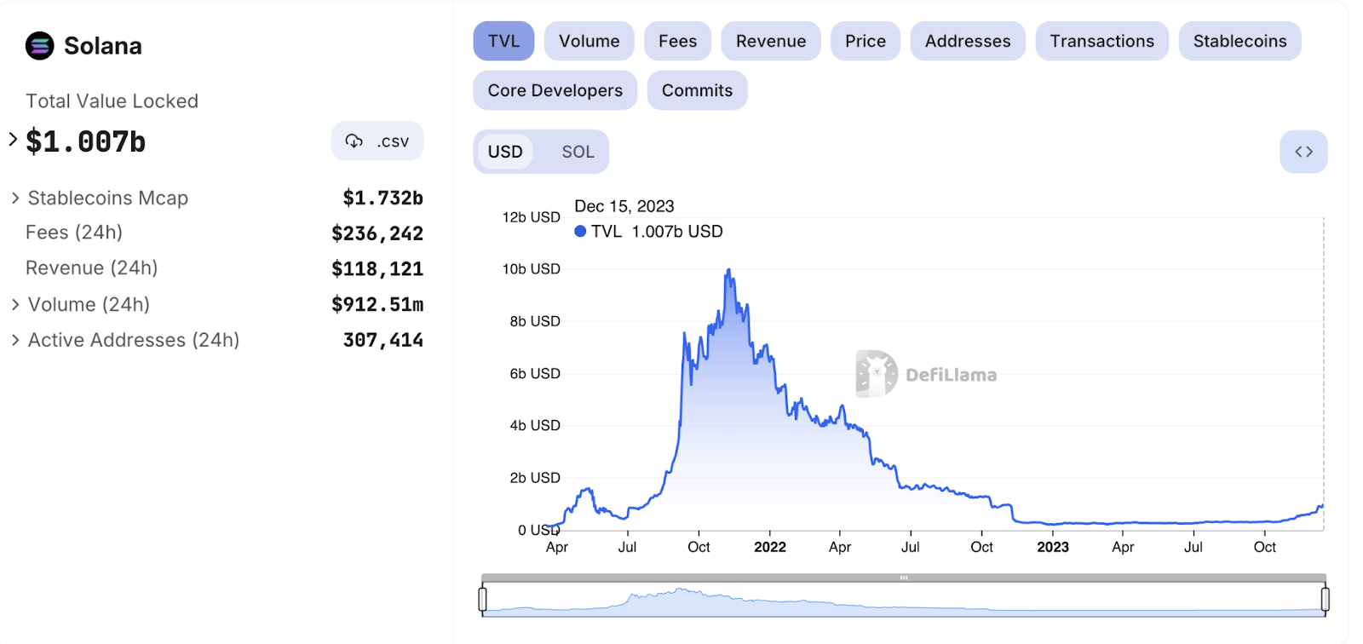Click the left range slider handle
The height and width of the screenshot is (644, 1363).
coord(482,599)
